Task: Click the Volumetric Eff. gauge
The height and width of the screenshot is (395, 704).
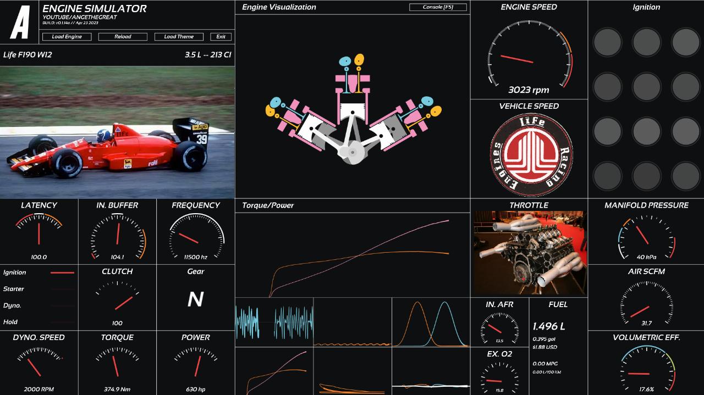Action: click(646, 369)
